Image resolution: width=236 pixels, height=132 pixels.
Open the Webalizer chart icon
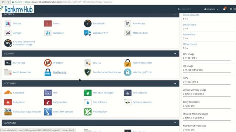[48, 33]
